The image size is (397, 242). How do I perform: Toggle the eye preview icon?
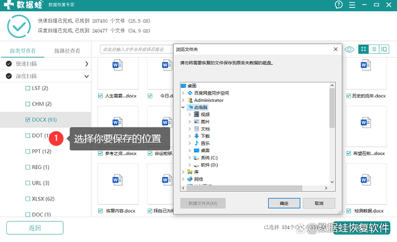click(349, 50)
